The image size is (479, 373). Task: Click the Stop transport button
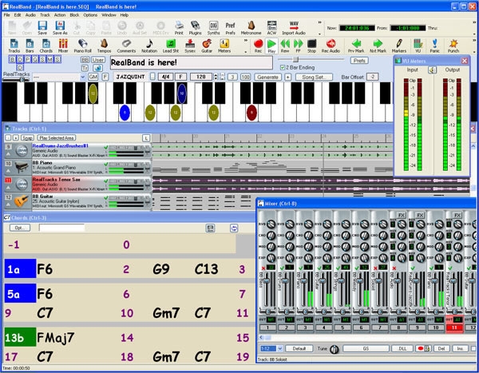(x=311, y=46)
